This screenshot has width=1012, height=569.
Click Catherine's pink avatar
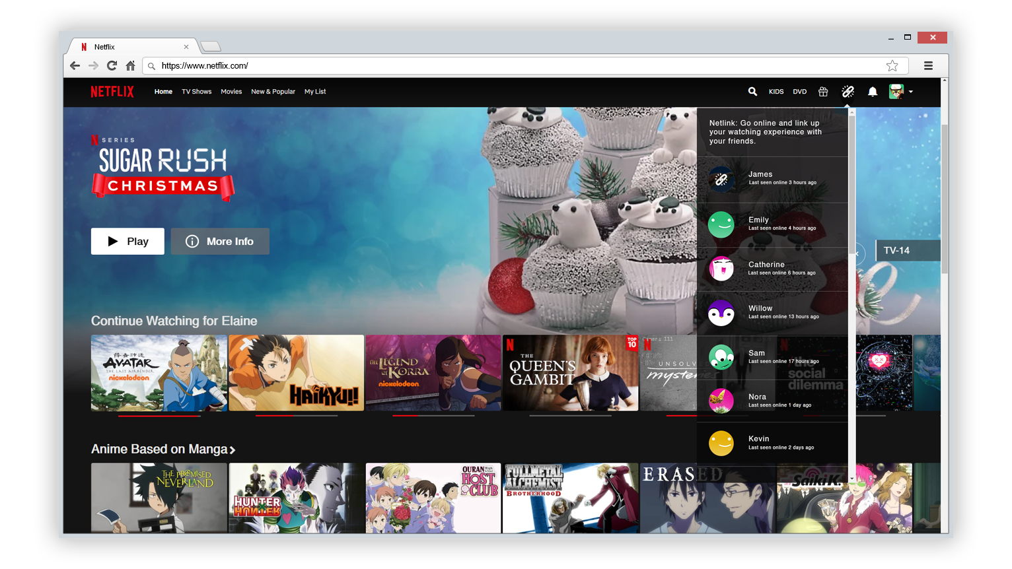721,269
